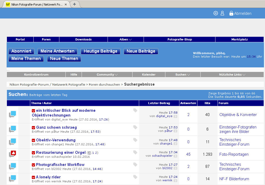Click red arrow icon before 'Ganz schoen schraeg'
This screenshot has width=265, height=185.
tap(33, 128)
